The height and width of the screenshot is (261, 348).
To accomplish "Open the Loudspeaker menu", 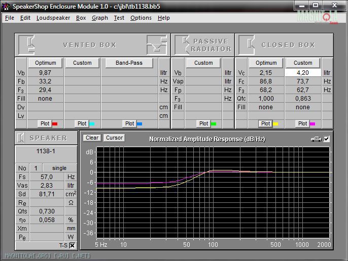I will coord(53,18).
